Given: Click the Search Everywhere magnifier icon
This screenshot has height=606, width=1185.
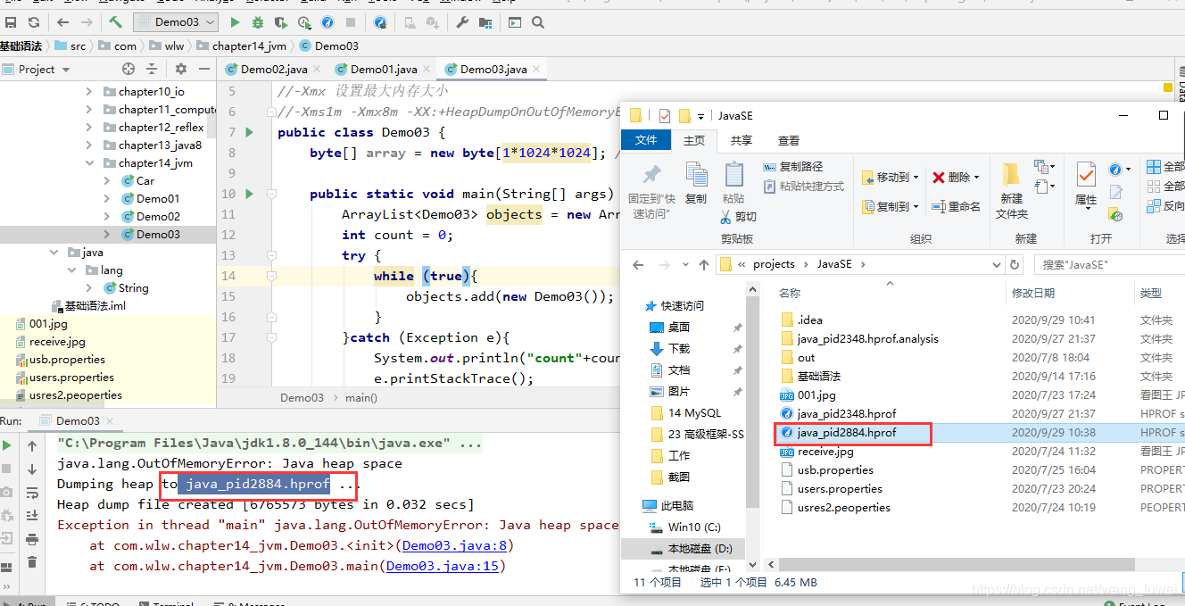Looking at the screenshot, I should [538, 22].
